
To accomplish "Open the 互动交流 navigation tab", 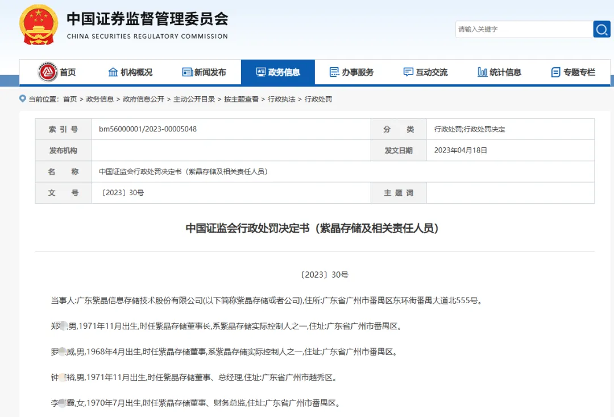I will (x=426, y=72).
